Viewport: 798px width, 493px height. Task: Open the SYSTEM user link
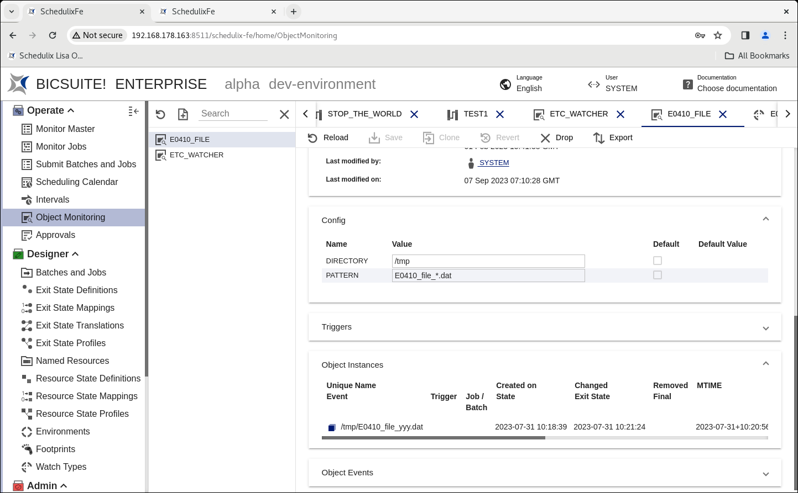tap(493, 162)
